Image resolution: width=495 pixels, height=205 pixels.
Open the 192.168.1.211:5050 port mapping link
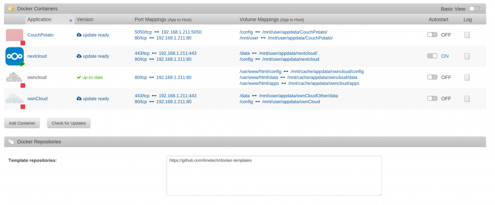[x=181, y=32]
